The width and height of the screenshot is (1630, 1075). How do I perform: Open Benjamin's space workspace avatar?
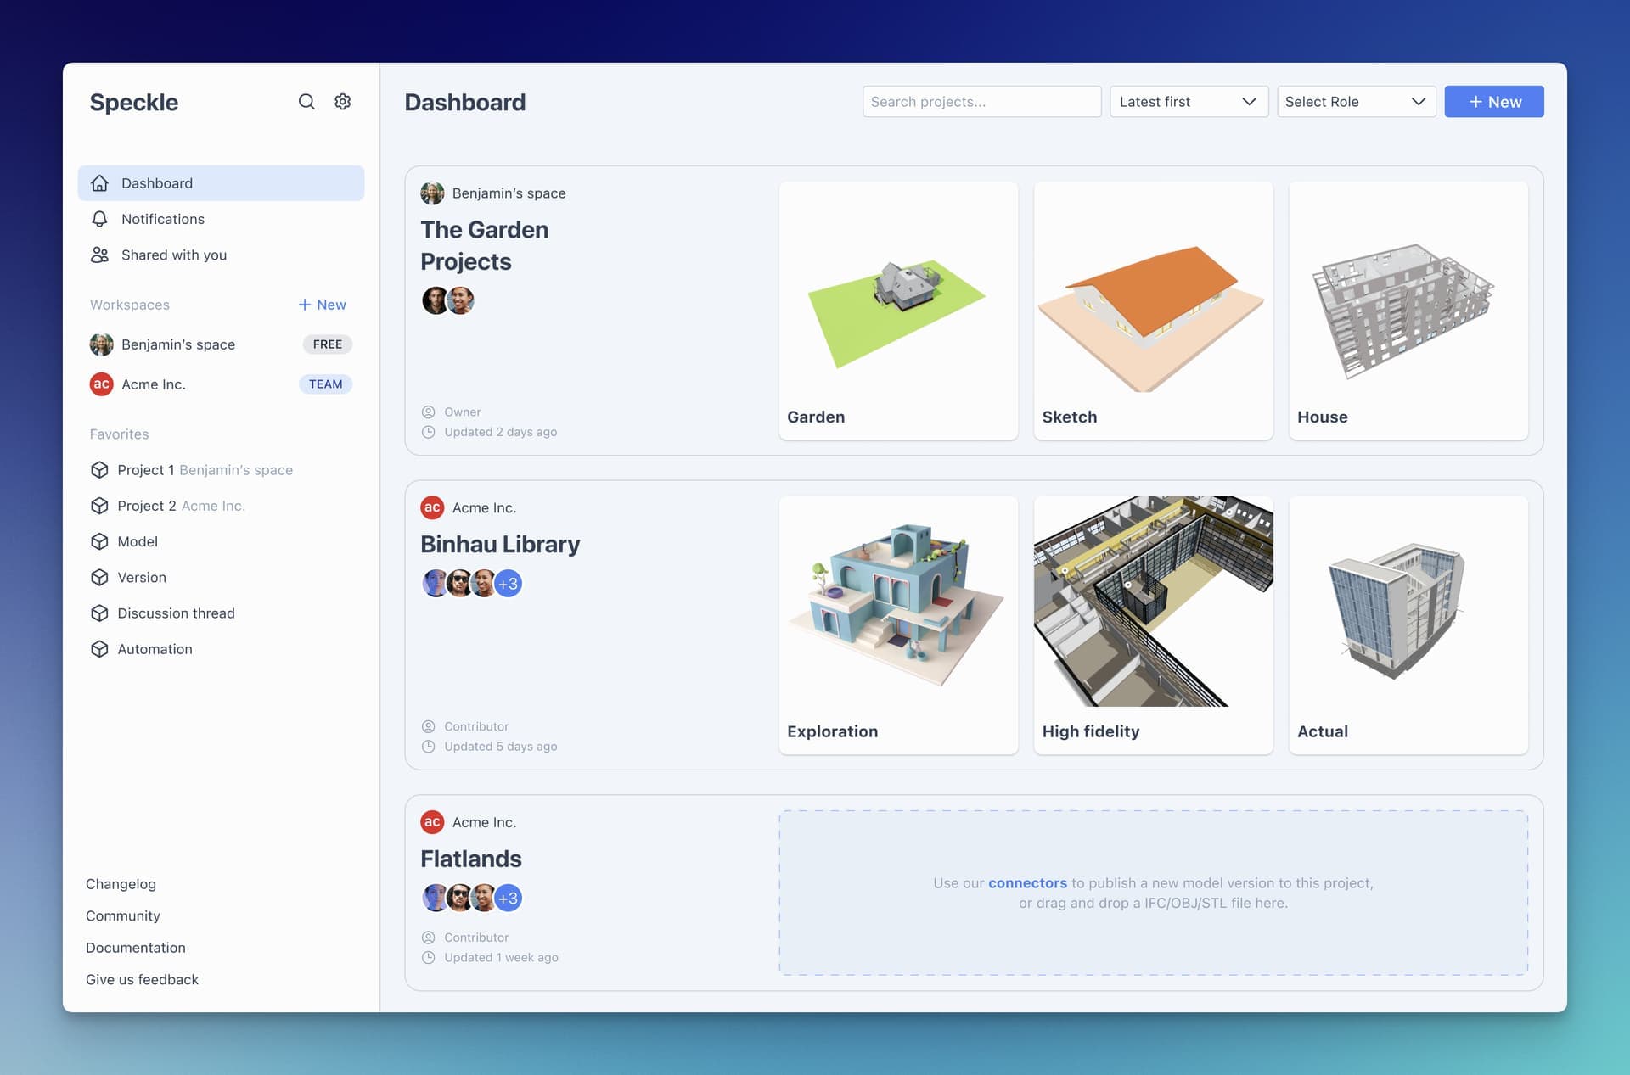tap(101, 344)
